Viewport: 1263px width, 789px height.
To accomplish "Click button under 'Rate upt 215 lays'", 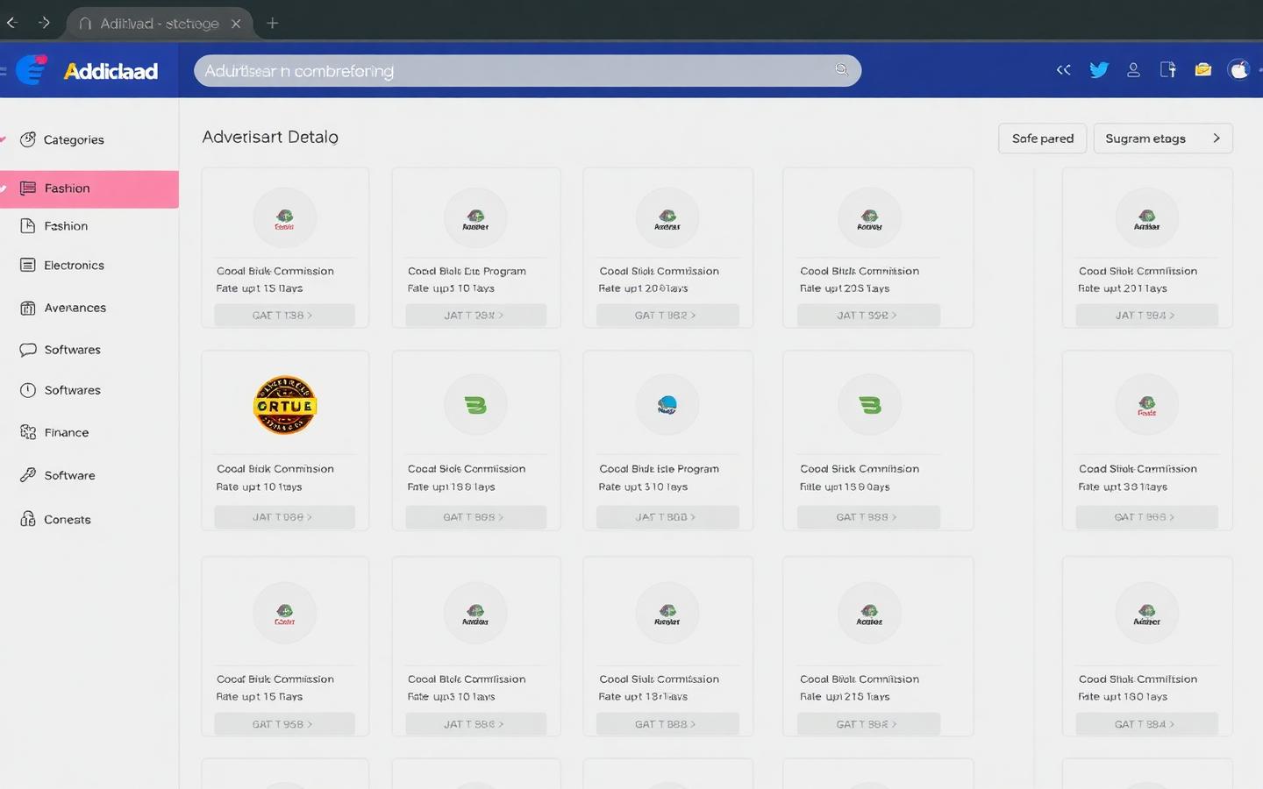I will point(867,724).
